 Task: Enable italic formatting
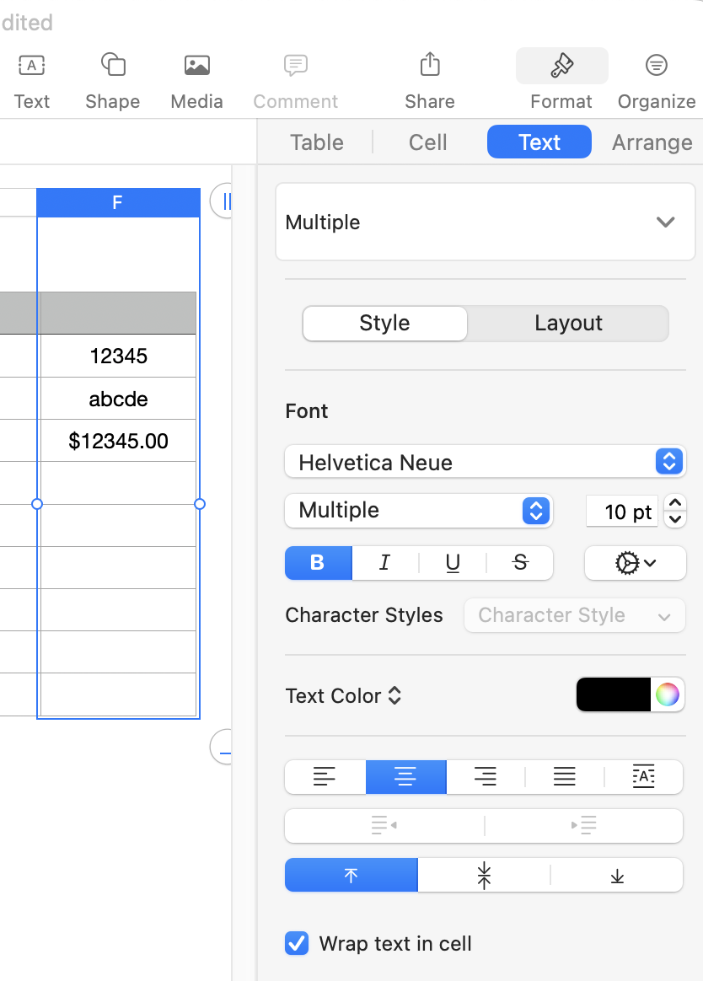[385, 563]
